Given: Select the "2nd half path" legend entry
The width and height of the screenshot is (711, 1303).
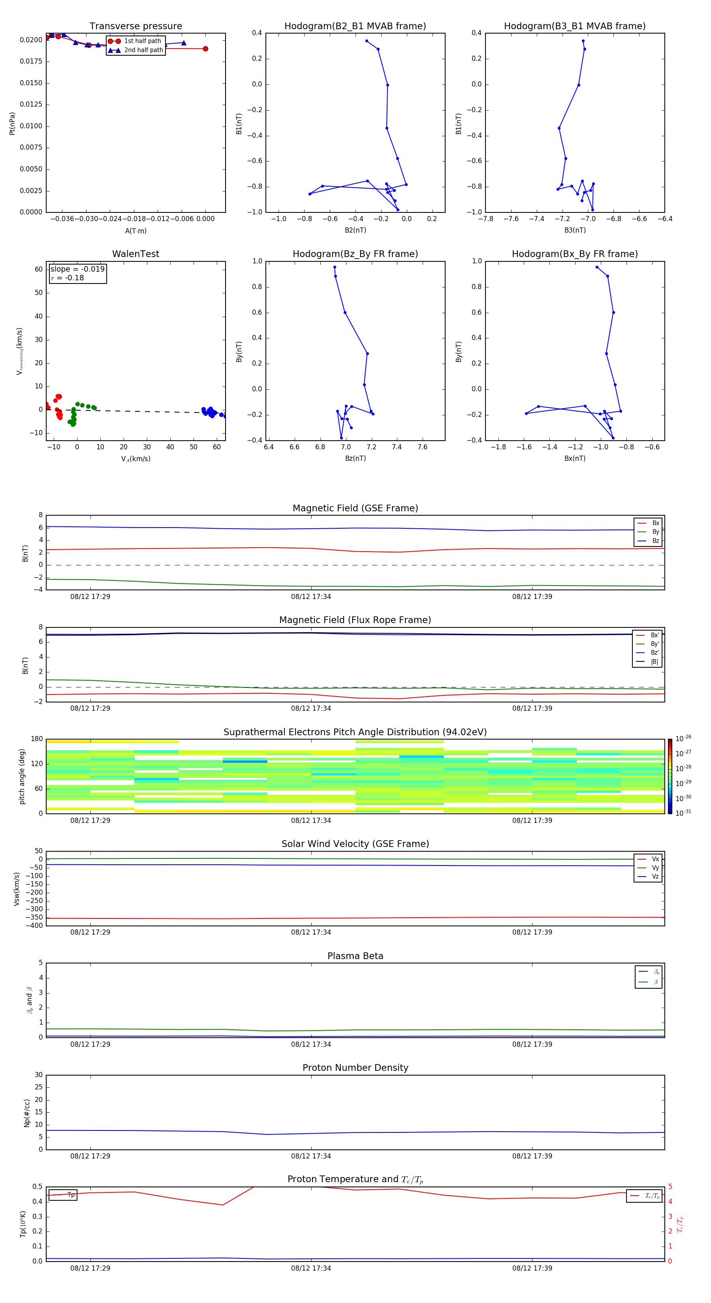Looking at the screenshot, I should (135, 50).
